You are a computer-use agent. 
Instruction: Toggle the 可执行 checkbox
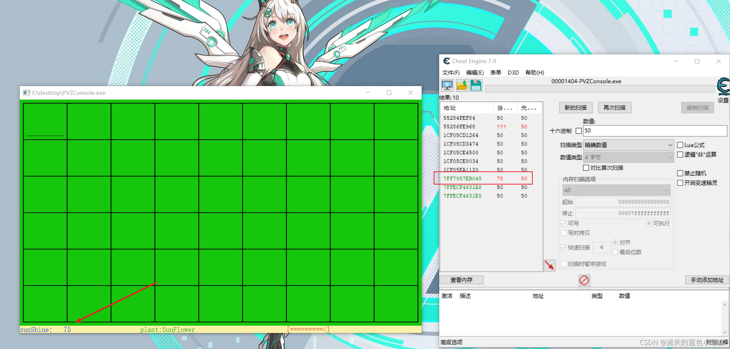tap(649, 223)
